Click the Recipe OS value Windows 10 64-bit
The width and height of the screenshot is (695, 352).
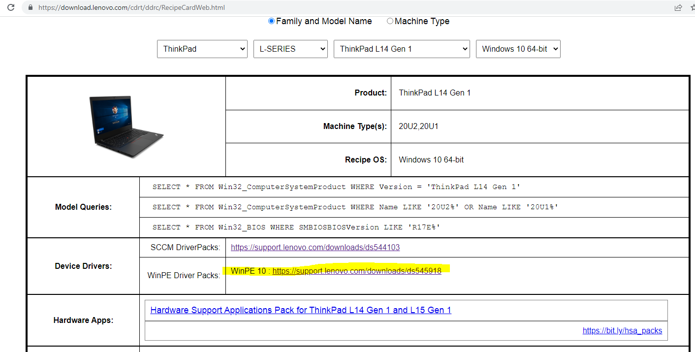431,160
